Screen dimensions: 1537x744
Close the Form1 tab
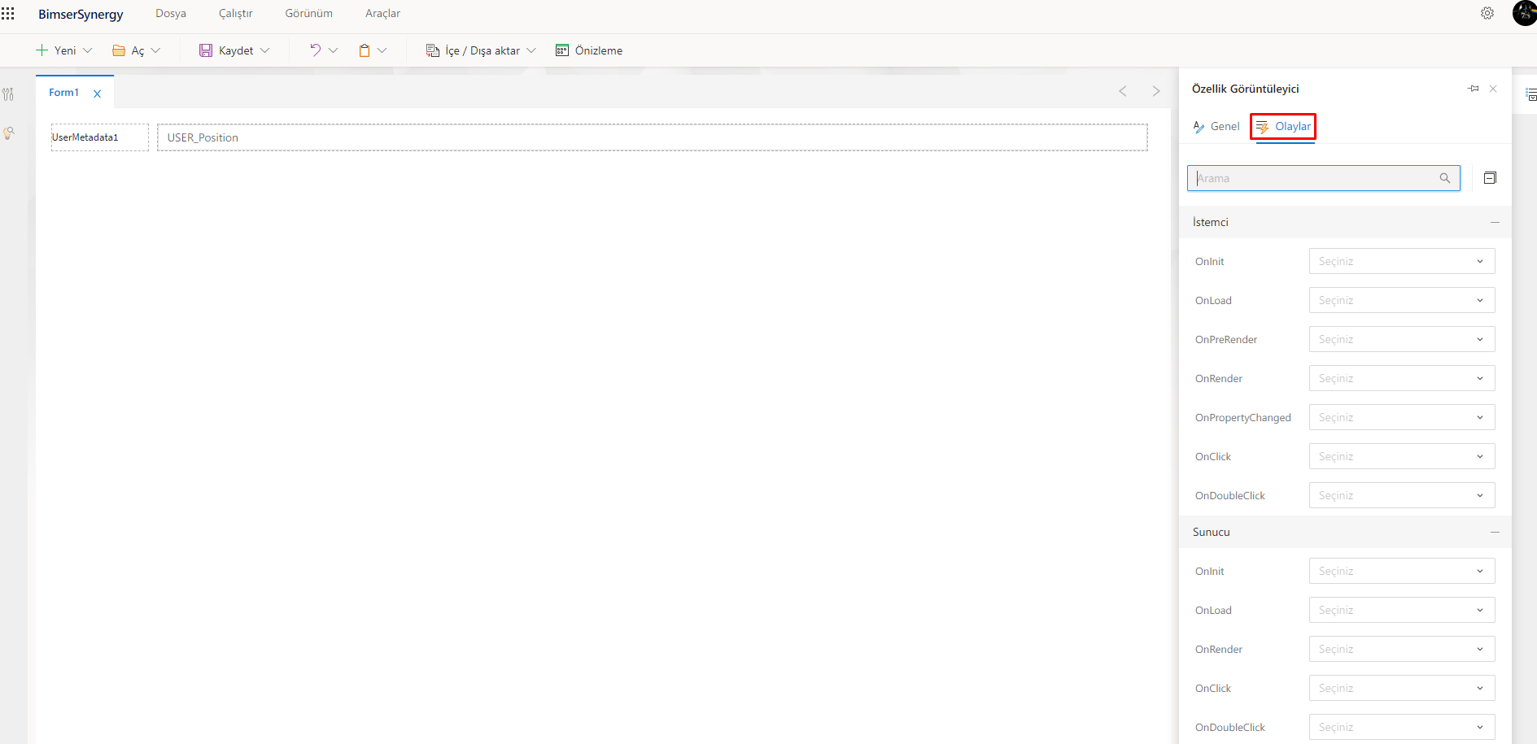pyautogui.click(x=98, y=94)
